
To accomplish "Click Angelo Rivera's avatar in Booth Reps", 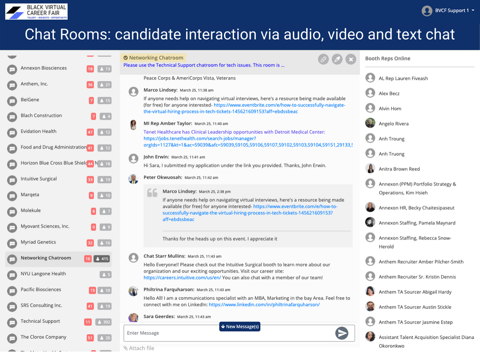I will tap(370, 123).
